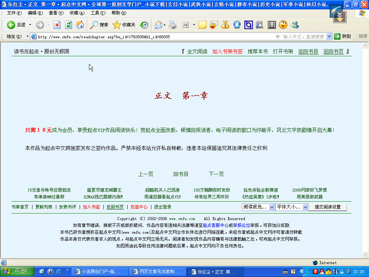The image size is (369, 277).
Task: Click the 全文阅读 link
Action: 197,52
